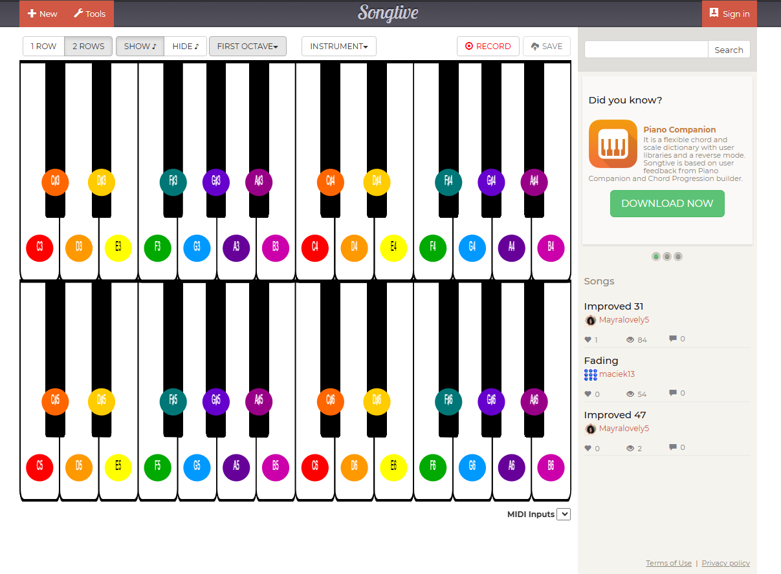This screenshot has height=574, width=781.
Task: Click the heart icon under Improved 31
Action: (x=588, y=339)
